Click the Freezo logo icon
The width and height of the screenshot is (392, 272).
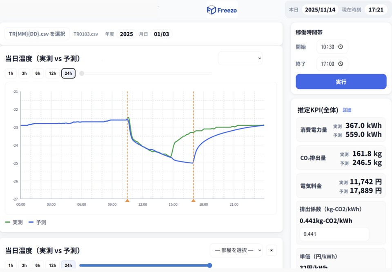tap(211, 10)
